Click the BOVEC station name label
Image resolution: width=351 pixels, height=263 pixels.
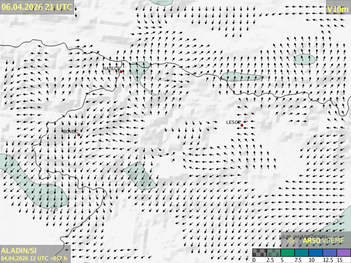click(69, 131)
